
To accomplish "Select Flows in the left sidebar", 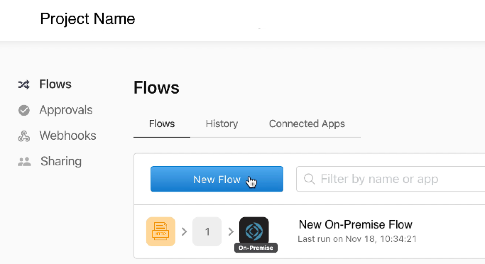I will 55,84.
